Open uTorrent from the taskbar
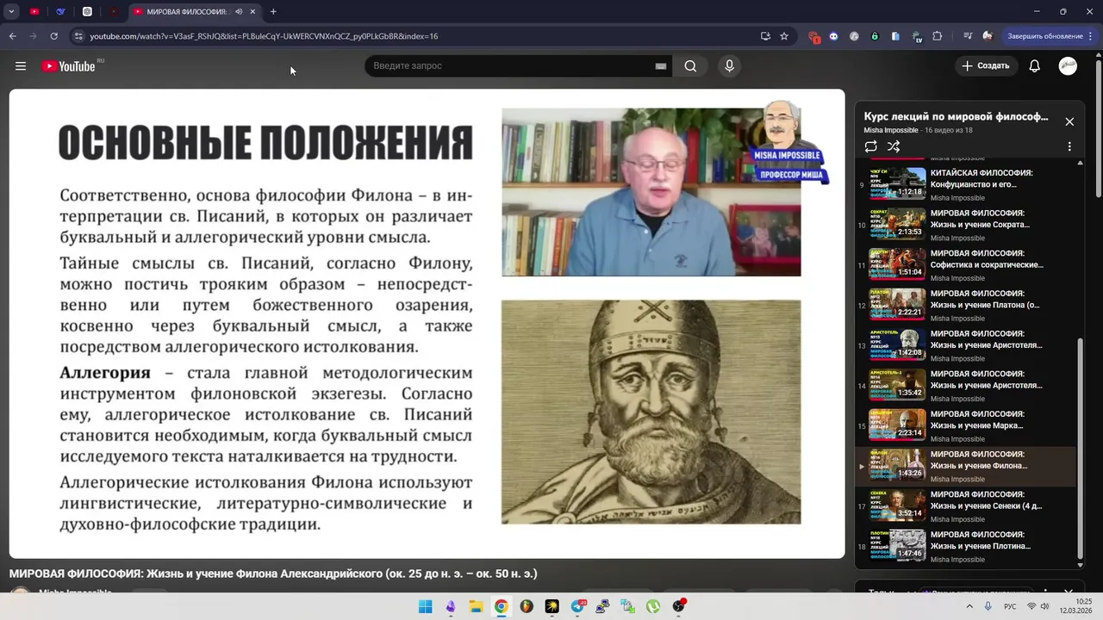Viewport: 1103px width, 620px height. pyautogui.click(x=653, y=606)
